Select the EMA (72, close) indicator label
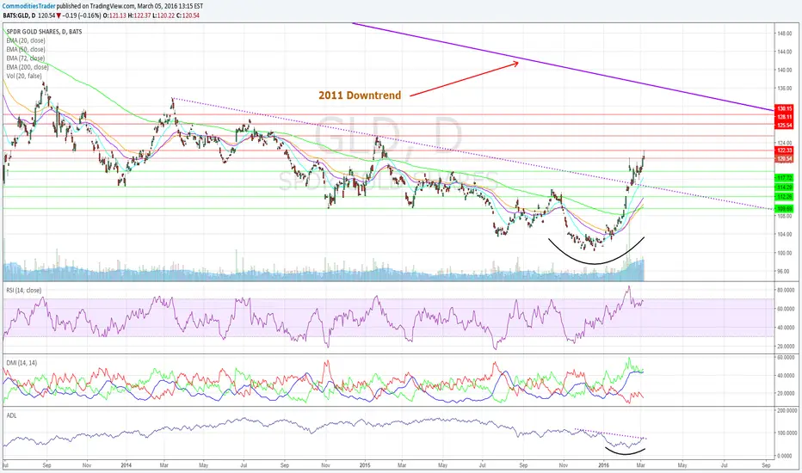 coord(26,58)
